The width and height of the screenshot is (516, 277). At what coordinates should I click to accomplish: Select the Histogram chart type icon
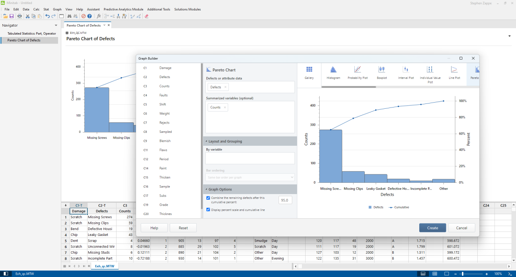click(x=333, y=72)
